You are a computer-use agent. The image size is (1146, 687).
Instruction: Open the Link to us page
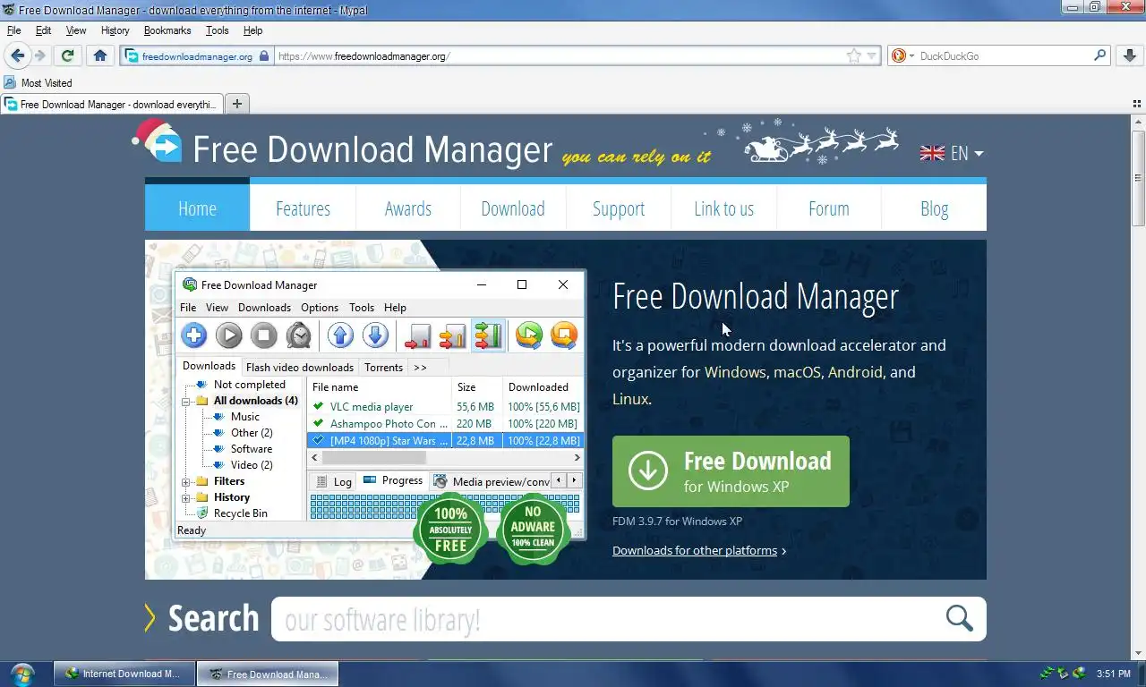point(723,208)
